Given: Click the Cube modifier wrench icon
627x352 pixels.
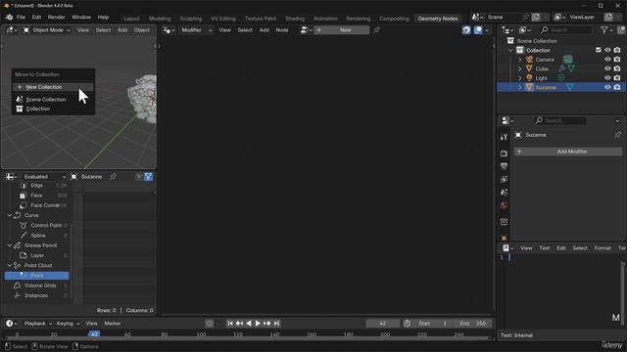Looking at the screenshot, I should tap(561, 68).
